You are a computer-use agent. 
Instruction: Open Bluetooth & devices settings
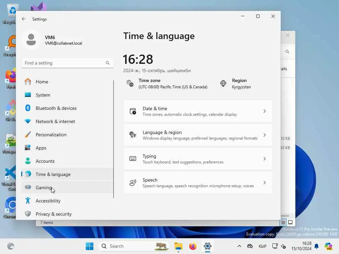click(67, 108)
